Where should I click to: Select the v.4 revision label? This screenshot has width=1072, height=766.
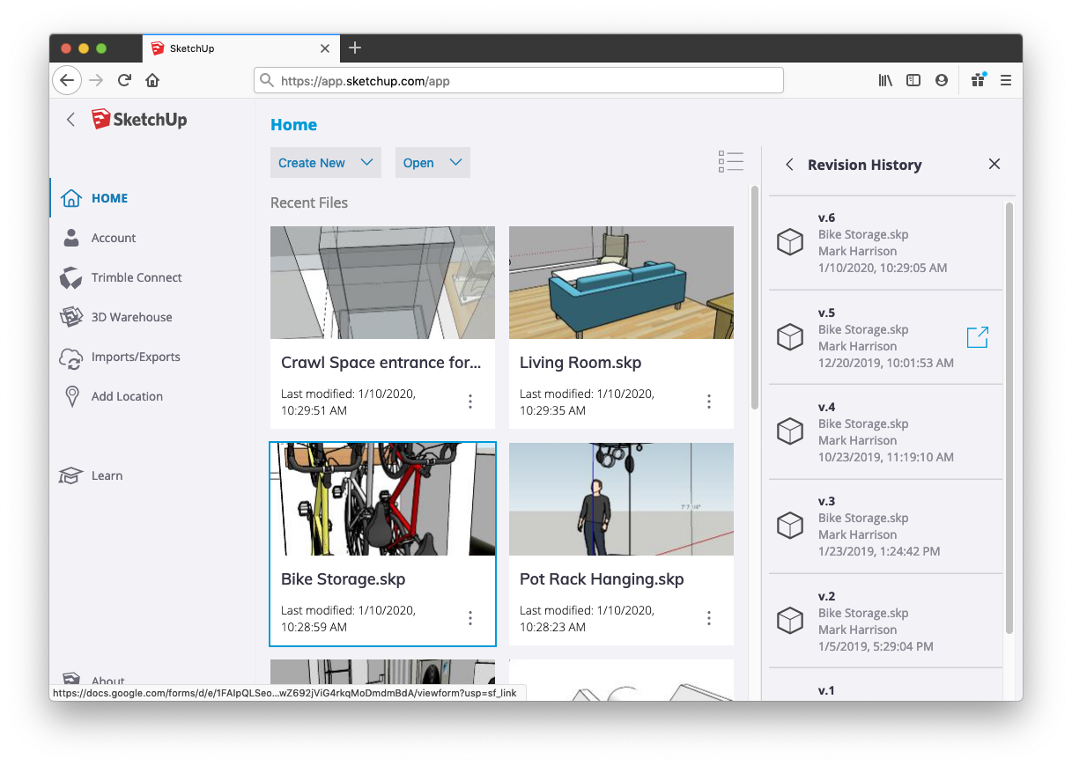point(826,407)
